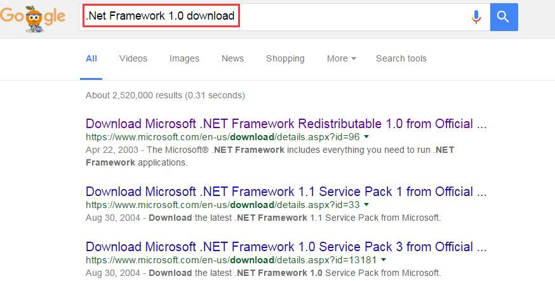Open .NET Framework Redistributable 1.0 result link

click(x=286, y=124)
